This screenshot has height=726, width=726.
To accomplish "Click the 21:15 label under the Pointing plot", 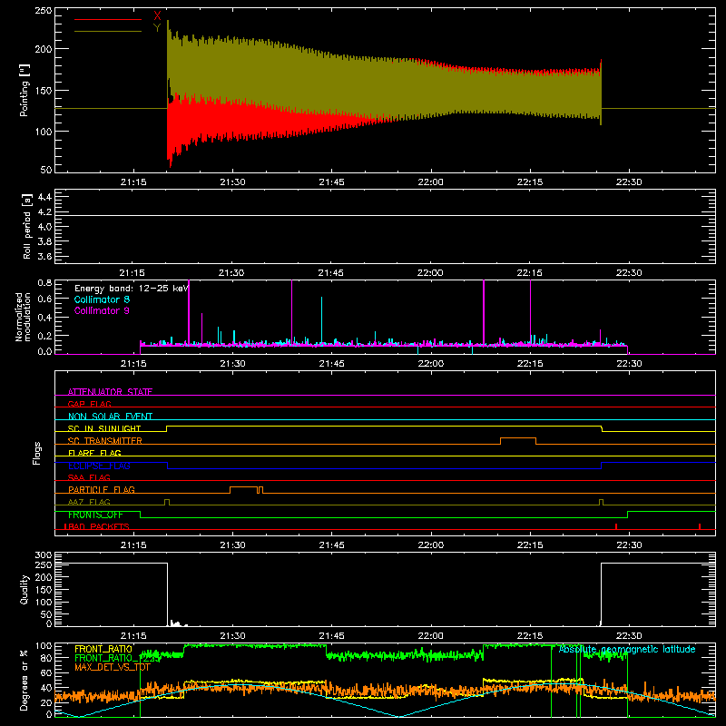I will 133,182.
